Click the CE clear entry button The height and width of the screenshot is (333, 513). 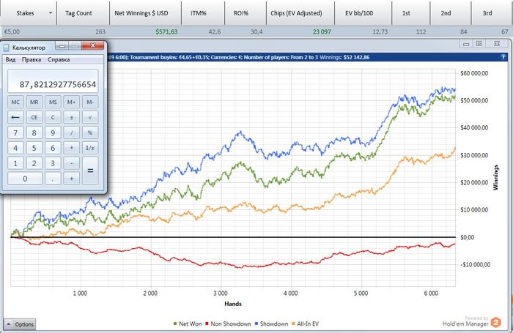point(34,117)
